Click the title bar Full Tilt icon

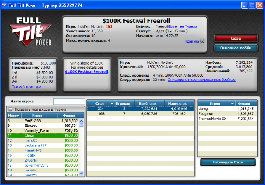point(4,5)
